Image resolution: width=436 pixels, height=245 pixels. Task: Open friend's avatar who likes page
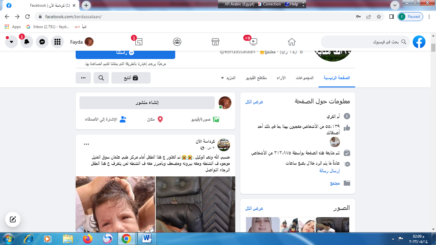point(335,142)
